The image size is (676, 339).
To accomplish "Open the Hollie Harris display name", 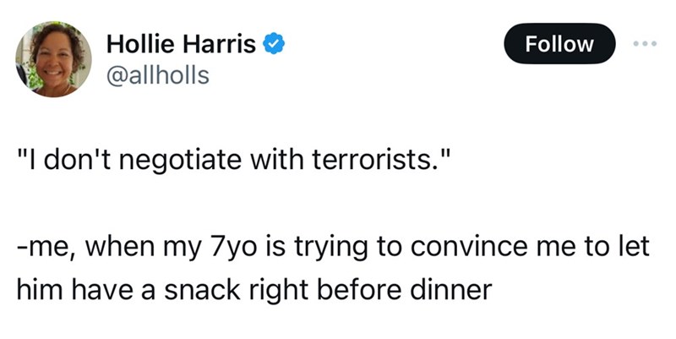I will pyautogui.click(x=181, y=44).
